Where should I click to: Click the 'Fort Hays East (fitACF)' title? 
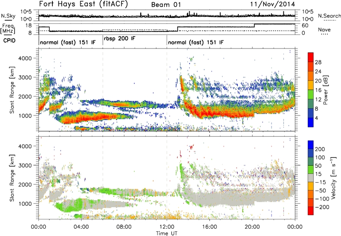[x=84, y=4]
